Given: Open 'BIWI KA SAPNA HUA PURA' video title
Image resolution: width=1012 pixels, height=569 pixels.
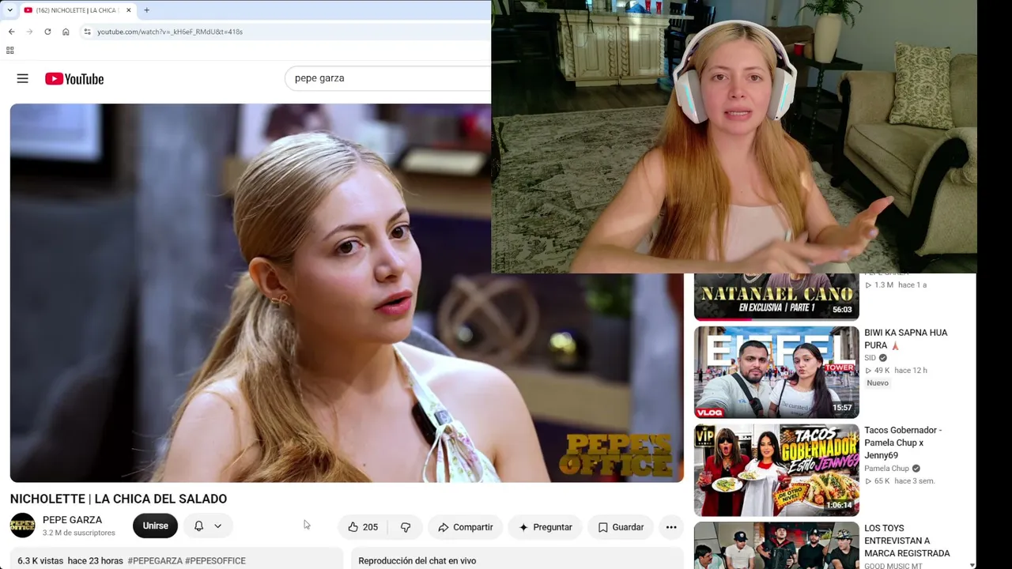Looking at the screenshot, I should click(906, 339).
